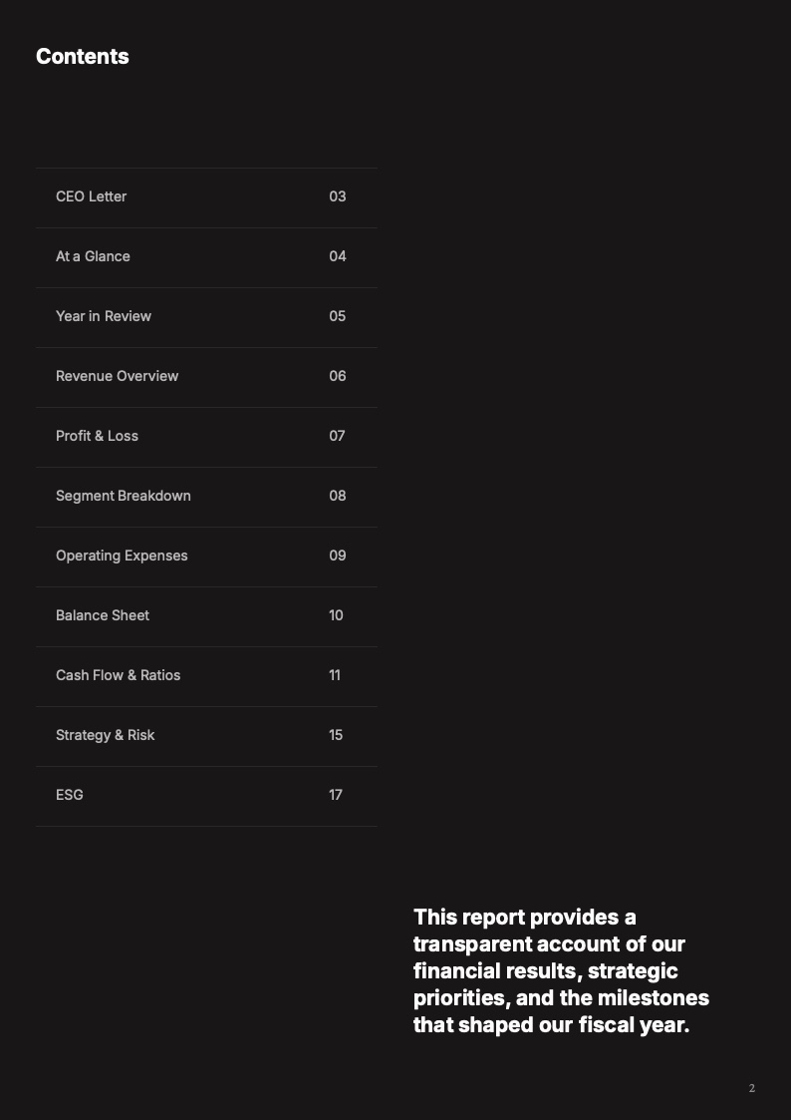Screen dimensions: 791x1120
Task: Jump to Profit & Loss section
Action: point(97,436)
